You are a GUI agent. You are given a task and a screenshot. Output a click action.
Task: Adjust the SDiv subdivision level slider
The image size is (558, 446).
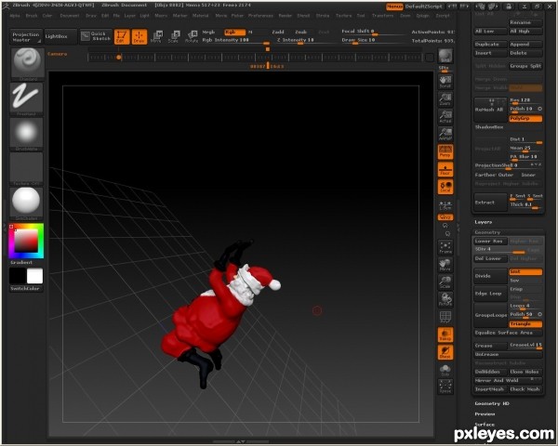click(x=499, y=250)
